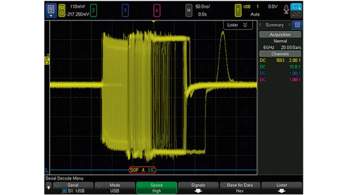Click the yellow channel 1 row DC 50Ω 2.00:1
Screen dimensions: 347x195
click(280, 60)
